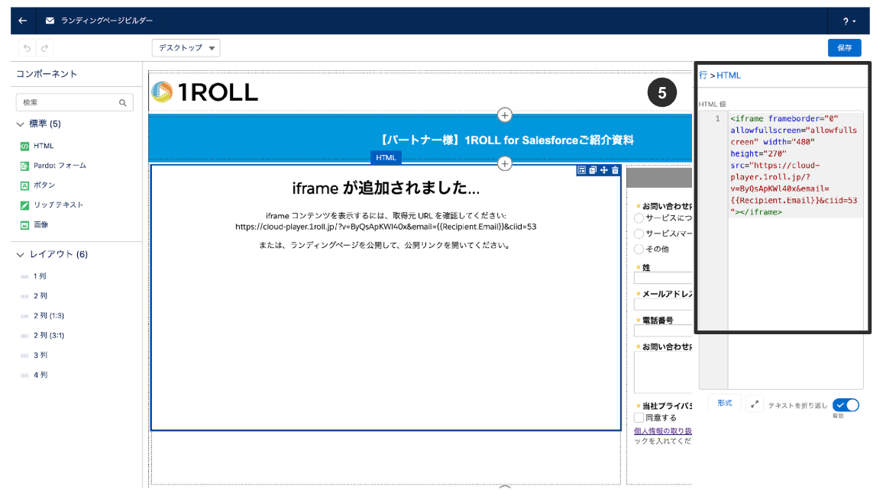
Task: Select the その他 radio button
Action: point(637,249)
